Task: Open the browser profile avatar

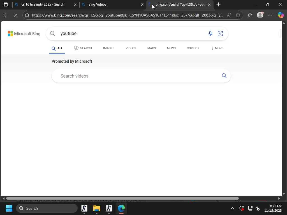Action: (x=260, y=15)
